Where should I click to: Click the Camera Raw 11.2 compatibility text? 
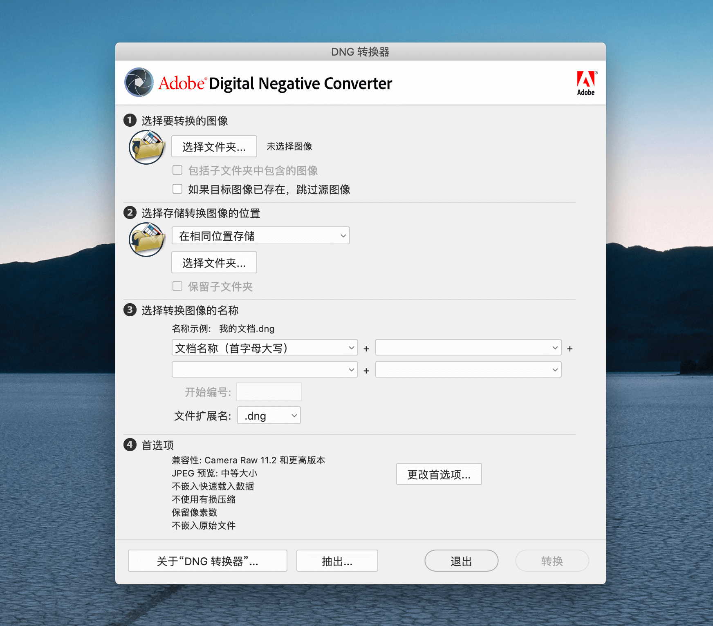tap(249, 460)
